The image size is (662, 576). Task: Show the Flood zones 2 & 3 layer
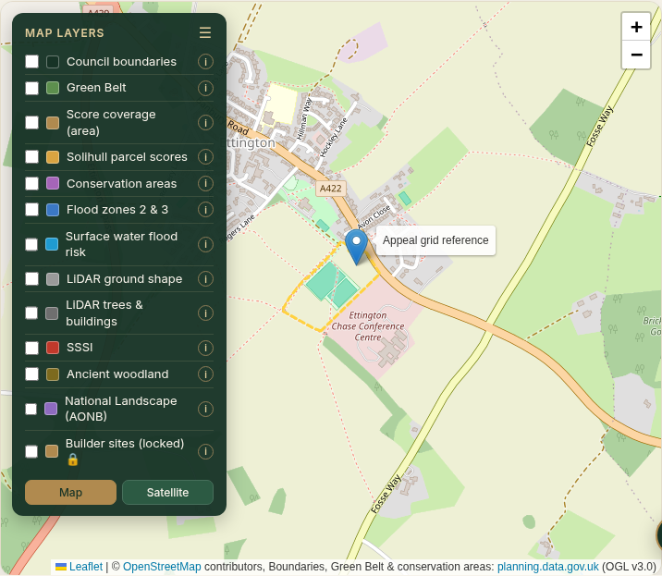31,210
